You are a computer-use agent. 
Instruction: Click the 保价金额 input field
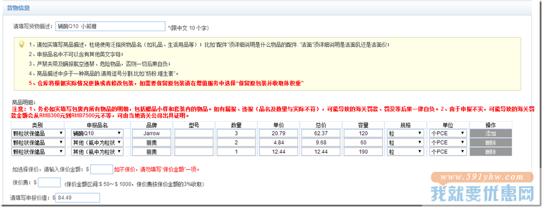[102, 169]
